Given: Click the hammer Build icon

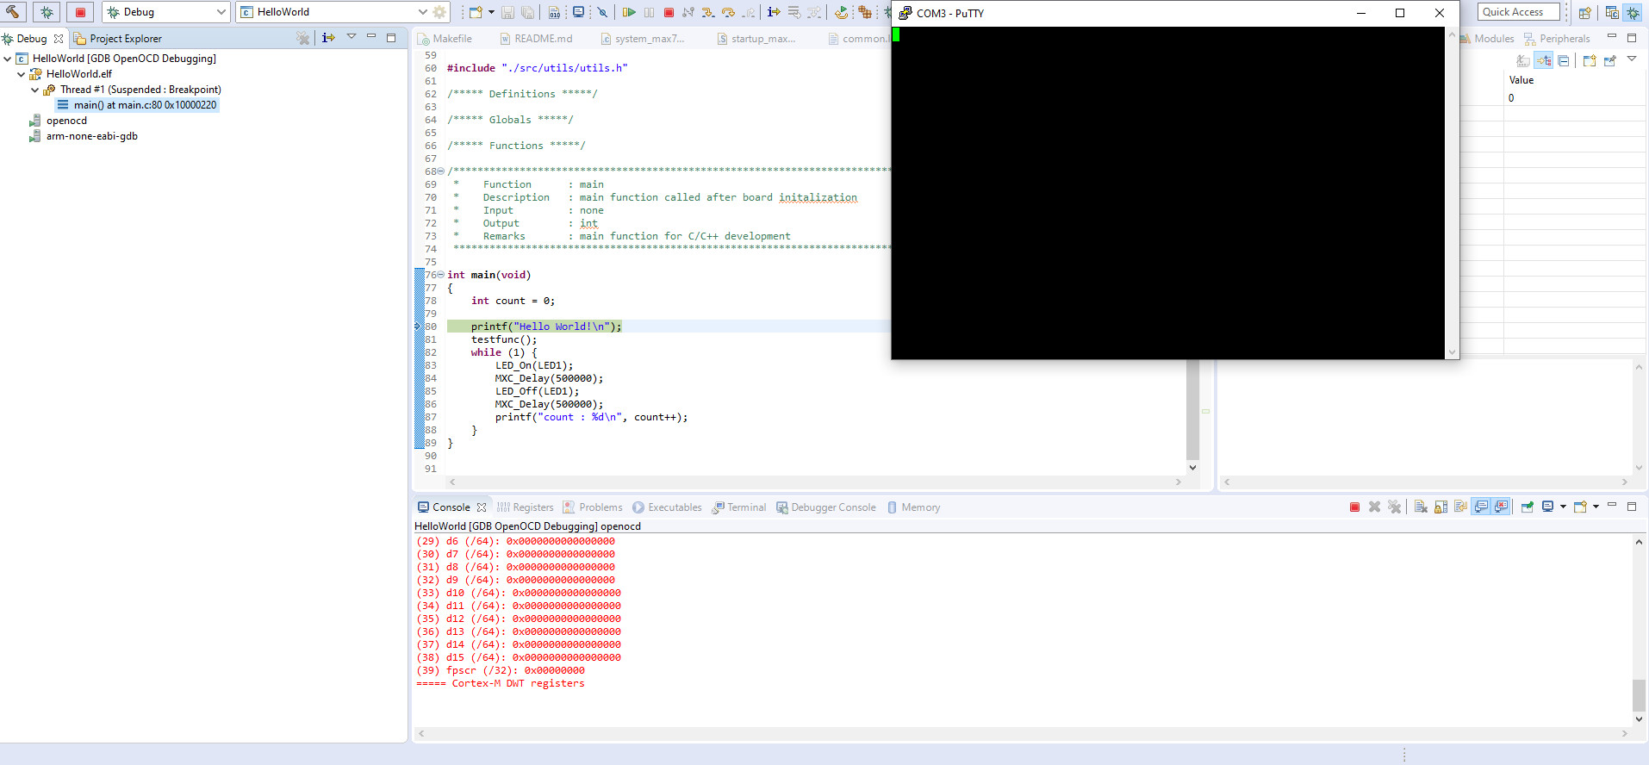Looking at the screenshot, I should 13,12.
